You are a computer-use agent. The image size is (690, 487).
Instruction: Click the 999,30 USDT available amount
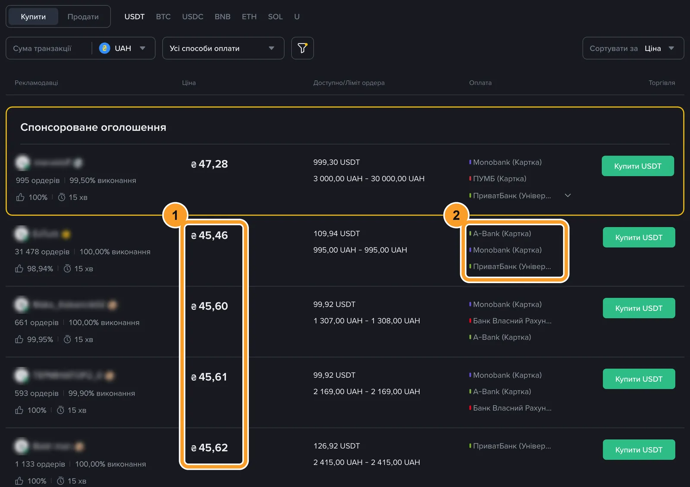click(x=336, y=162)
